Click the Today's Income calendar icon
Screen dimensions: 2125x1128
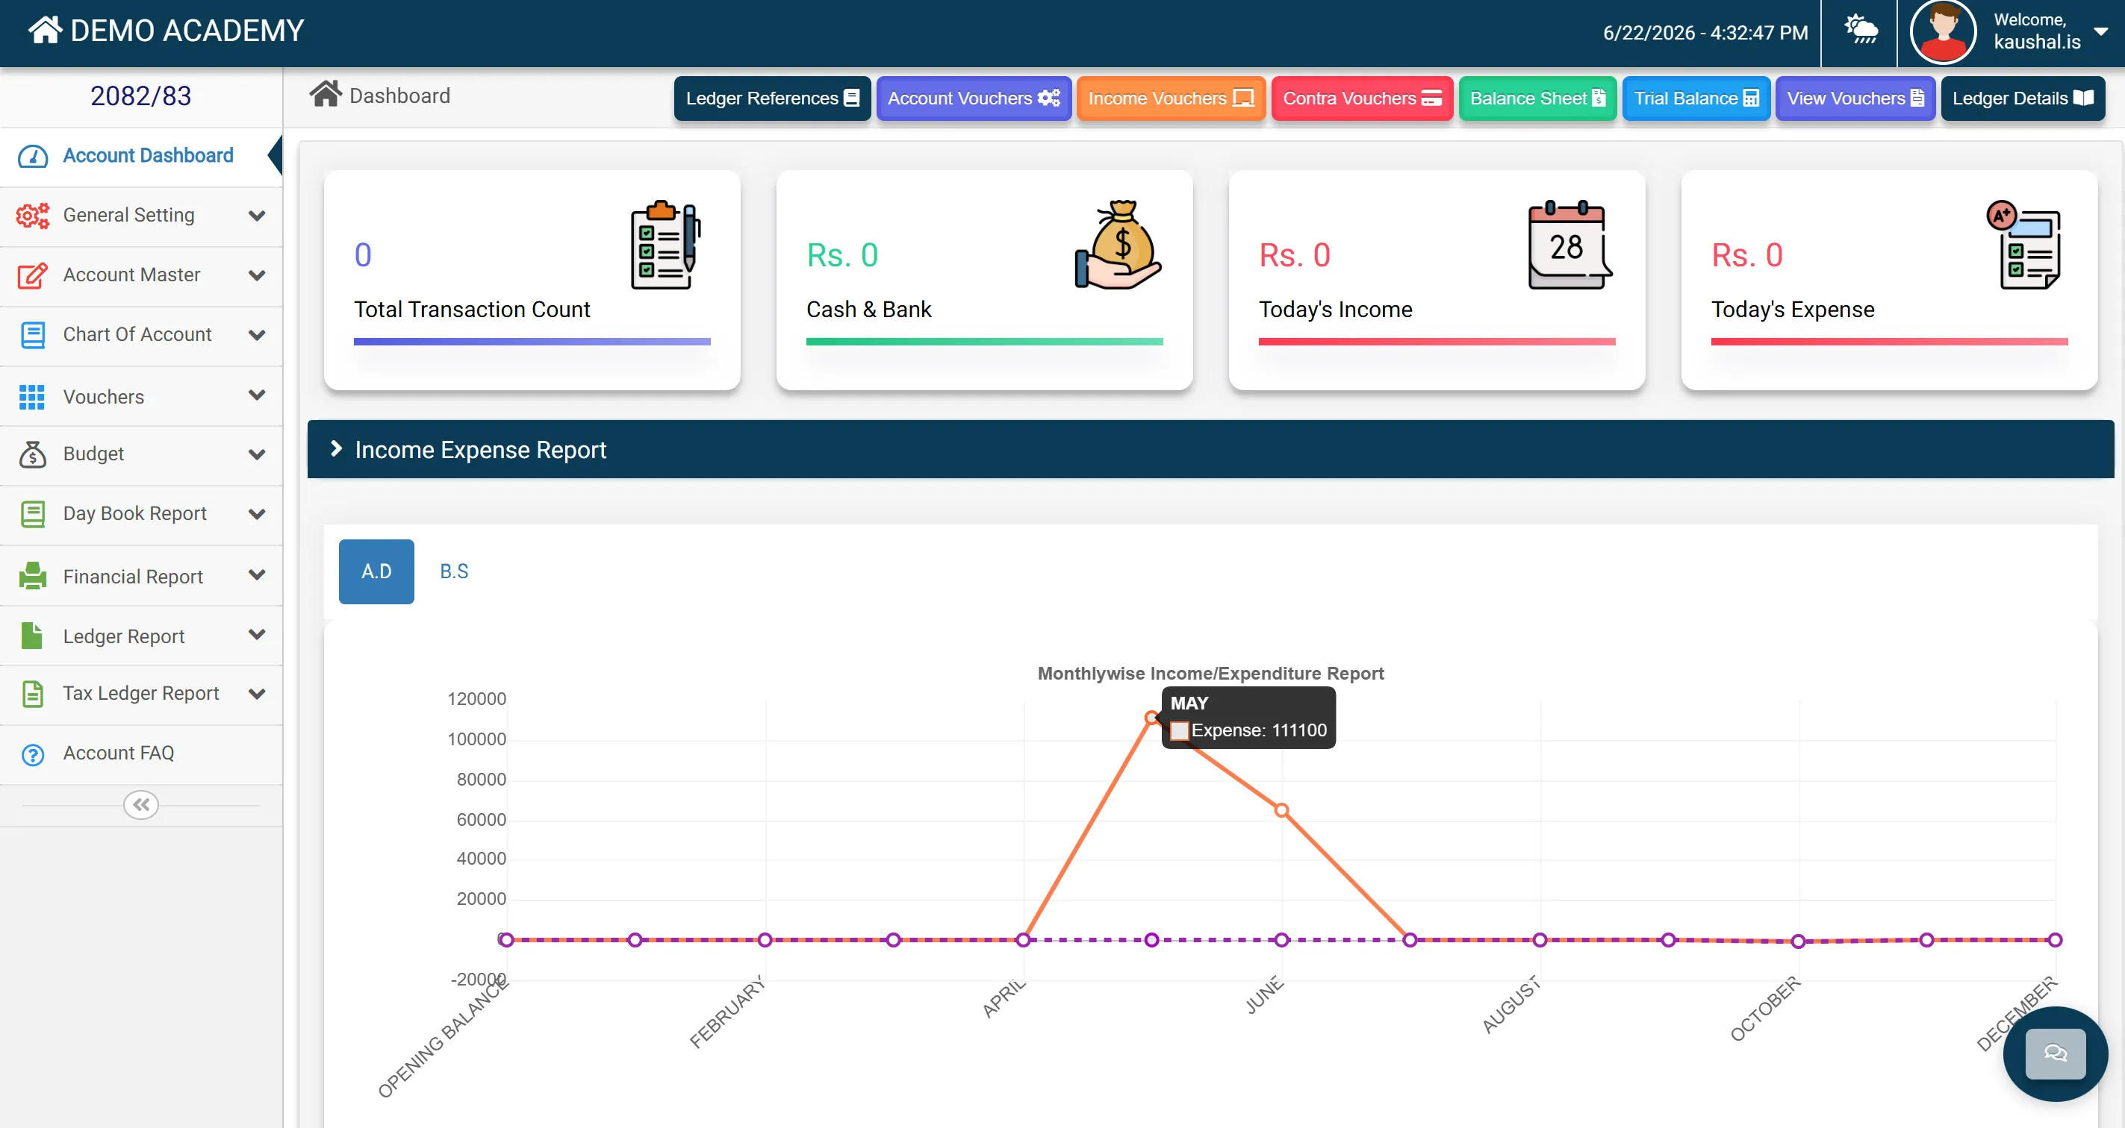[1569, 244]
